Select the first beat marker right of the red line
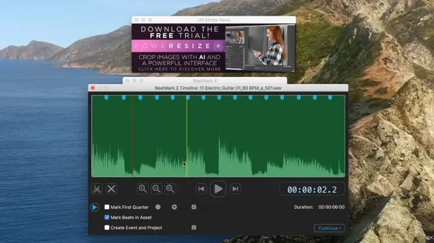 click(140, 97)
